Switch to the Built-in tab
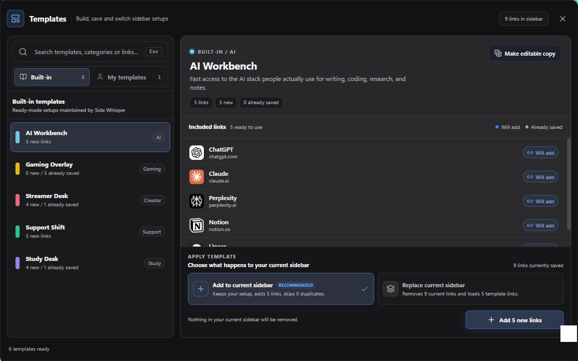 [52, 77]
